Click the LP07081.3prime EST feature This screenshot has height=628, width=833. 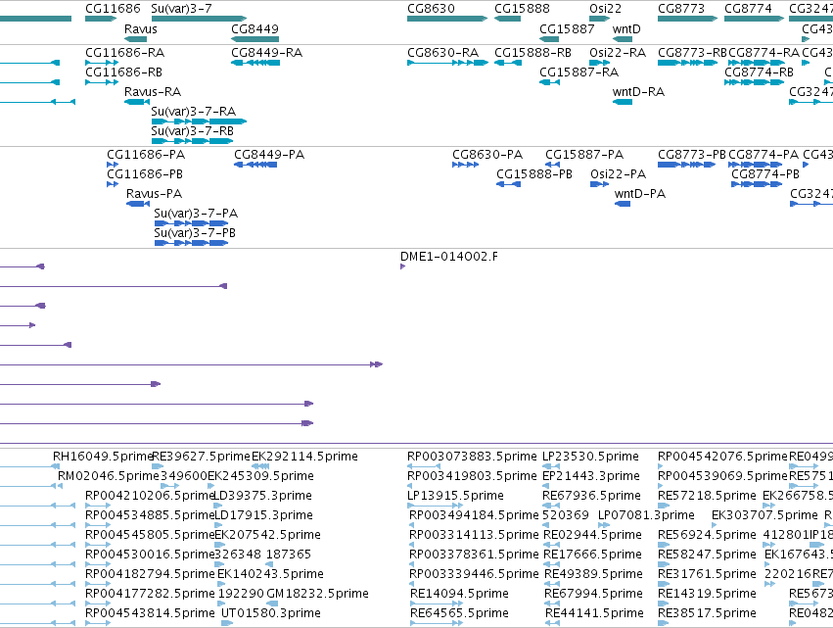[x=605, y=525]
